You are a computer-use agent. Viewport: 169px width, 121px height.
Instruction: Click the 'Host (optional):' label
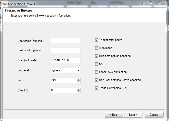point(27,60)
